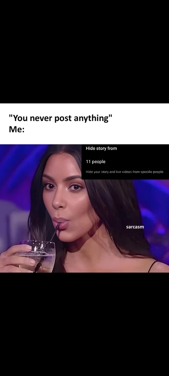Click the "Me:" caption line
The height and width of the screenshot is (376, 169).
pos(17,129)
